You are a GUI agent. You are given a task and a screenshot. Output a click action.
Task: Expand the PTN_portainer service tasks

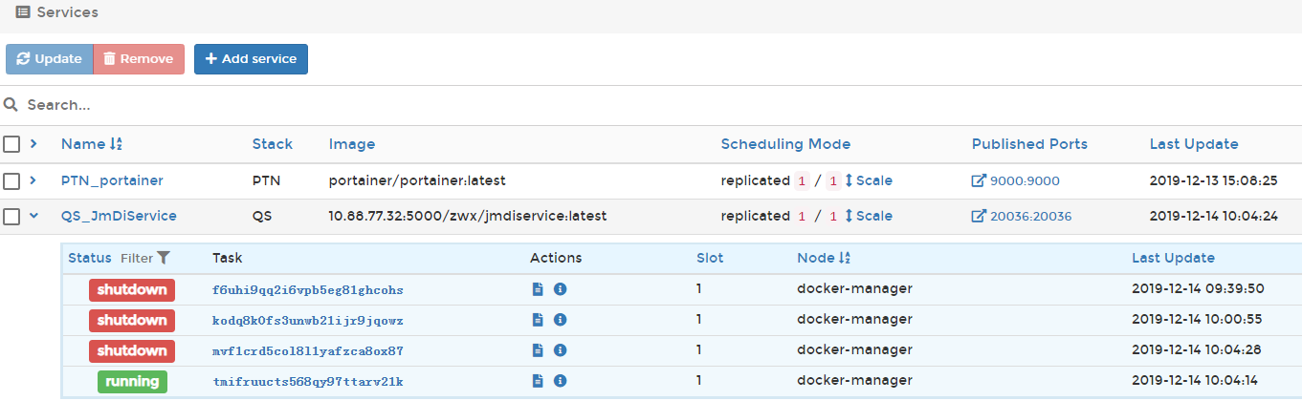click(33, 180)
